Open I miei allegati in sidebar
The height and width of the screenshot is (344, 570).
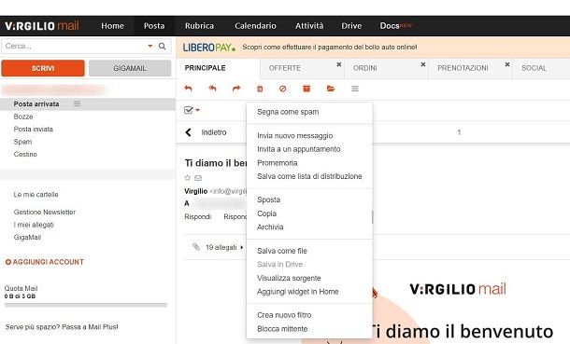coord(34,225)
